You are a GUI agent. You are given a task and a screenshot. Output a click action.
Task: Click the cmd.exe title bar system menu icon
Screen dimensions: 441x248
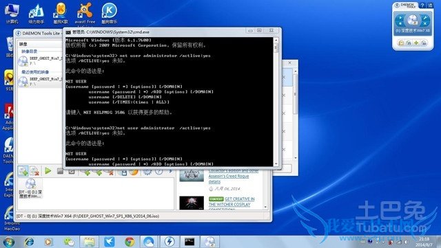coord(68,32)
